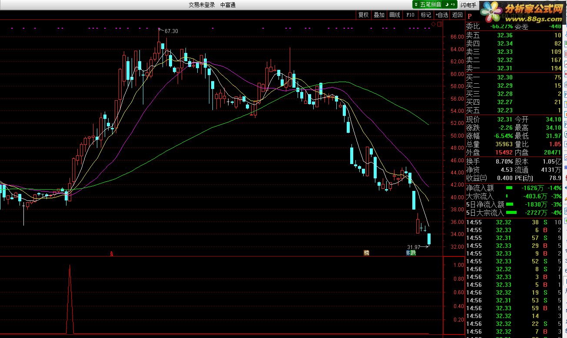This screenshot has height=338, width=567.
Task: Click the 交易未登录 title text
Action: [x=202, y=5]
